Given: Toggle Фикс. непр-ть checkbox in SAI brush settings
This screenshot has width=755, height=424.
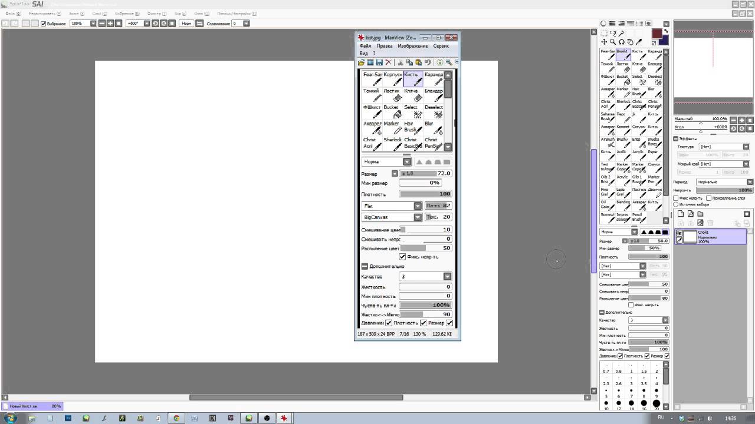Looking at the screenshot, I should pyautogui.click(x=631, y=304).
